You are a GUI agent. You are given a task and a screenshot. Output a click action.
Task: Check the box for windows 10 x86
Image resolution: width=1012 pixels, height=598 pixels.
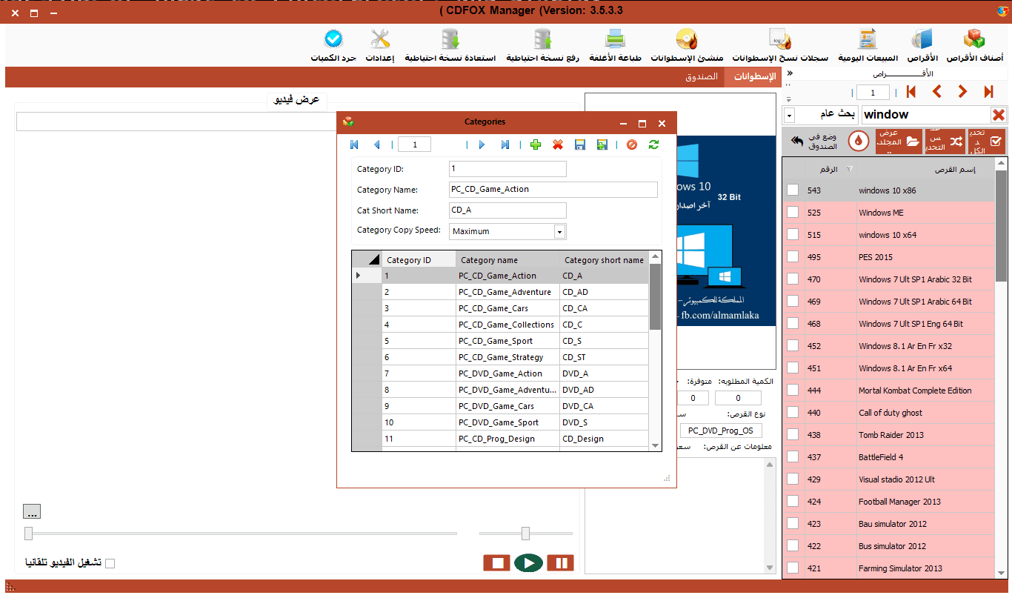click(x=793, y=190)
